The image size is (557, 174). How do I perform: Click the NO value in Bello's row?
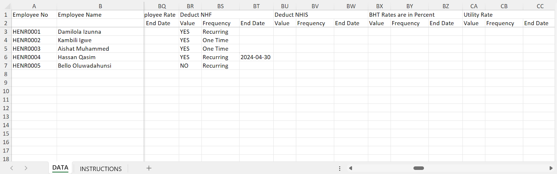click(x=190, y=66)
